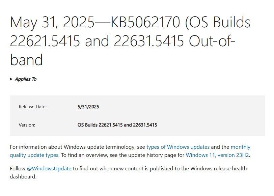274x196 pixels.
Task: Click the word monthly link text
Action: point(241,147)
